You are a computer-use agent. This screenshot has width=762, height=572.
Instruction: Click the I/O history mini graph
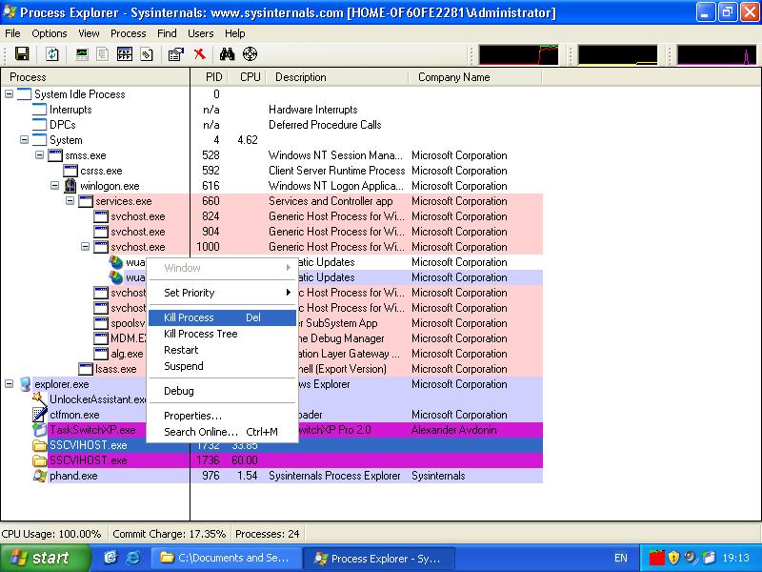pyautogui.click(x=717, y=54)
